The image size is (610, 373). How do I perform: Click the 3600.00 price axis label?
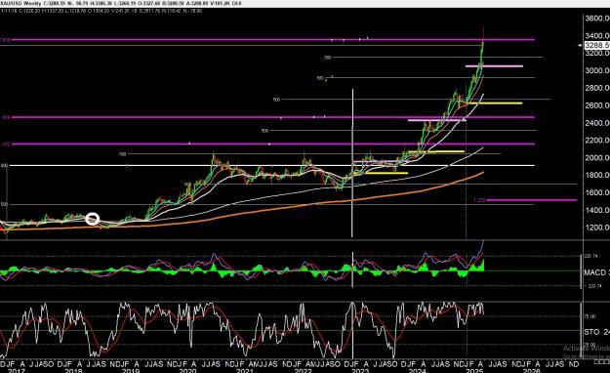[597, 19]
